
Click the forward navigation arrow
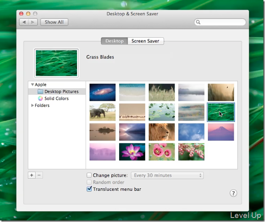click(x=33, y=22)
